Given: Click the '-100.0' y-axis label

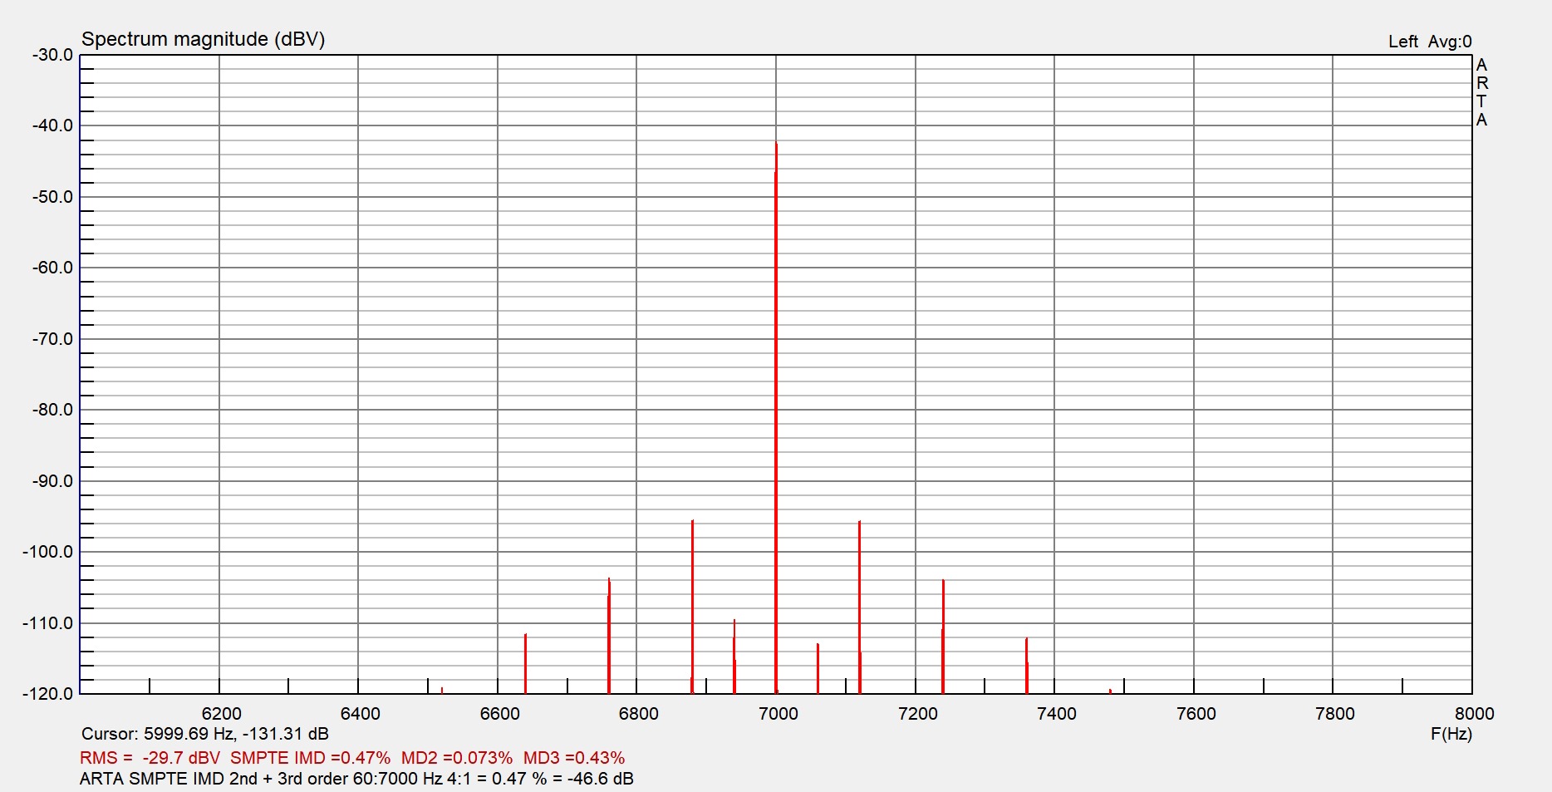Looking at the screenshot, I should 48,552.
